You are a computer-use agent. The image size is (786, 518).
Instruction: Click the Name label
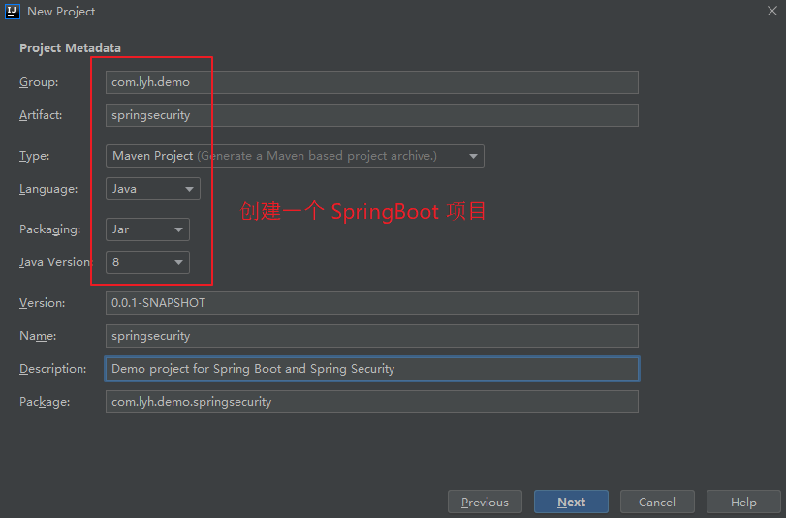[38, 336]
